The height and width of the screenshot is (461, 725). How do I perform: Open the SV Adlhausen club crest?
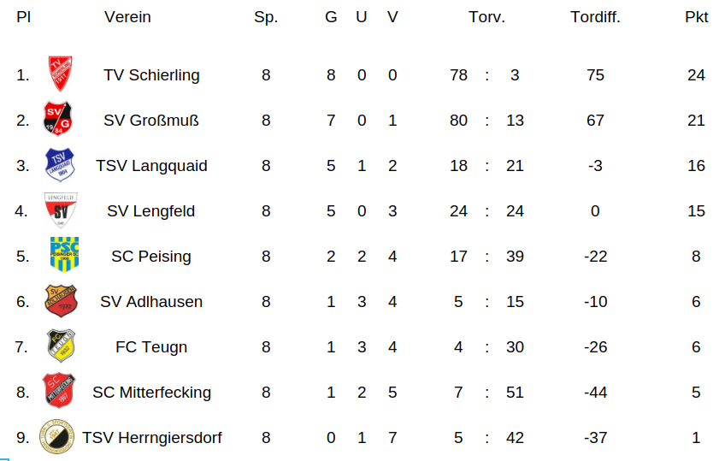[62, 301]
